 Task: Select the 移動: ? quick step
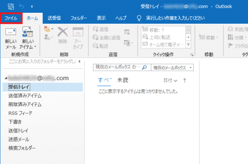coord(164,30)
